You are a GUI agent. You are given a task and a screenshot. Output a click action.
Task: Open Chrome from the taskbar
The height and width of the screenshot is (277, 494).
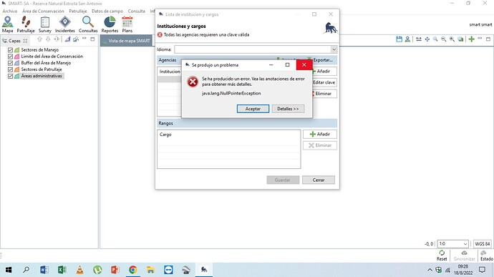pyautogui.click(x=133, y=270)
